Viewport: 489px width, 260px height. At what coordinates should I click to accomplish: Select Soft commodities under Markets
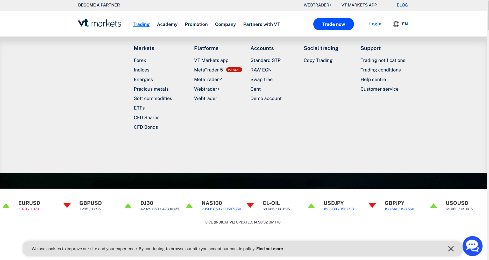pos(153,98)
